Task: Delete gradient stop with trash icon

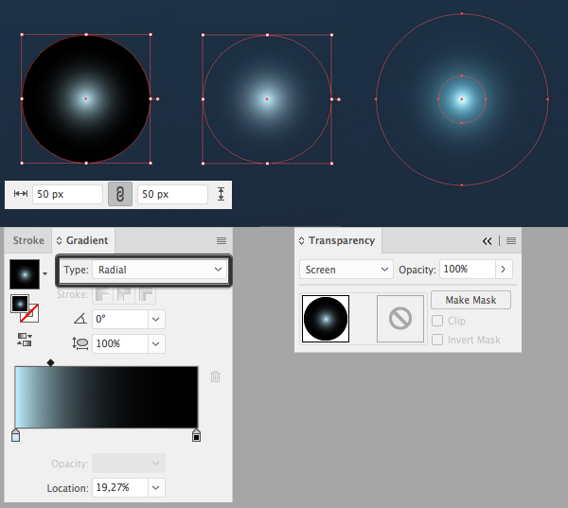Action: click(215, 377)
